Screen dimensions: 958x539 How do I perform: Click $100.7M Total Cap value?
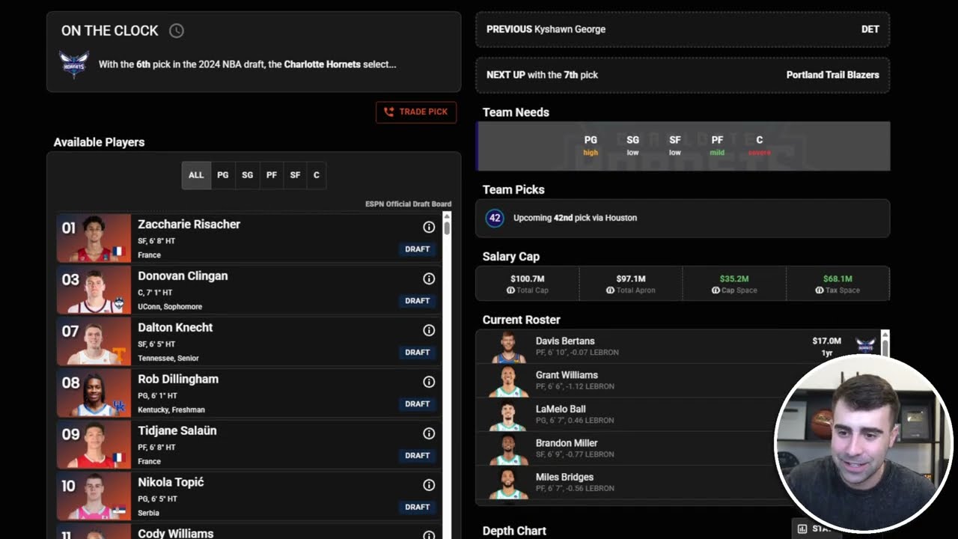[527, 278]
